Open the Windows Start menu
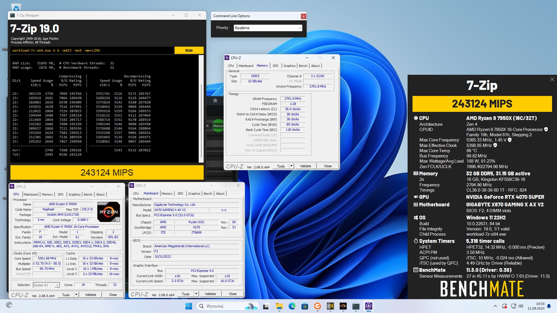The height and width of the screenshot is (313, 557). pyautogui.click(x=189, y=306)
